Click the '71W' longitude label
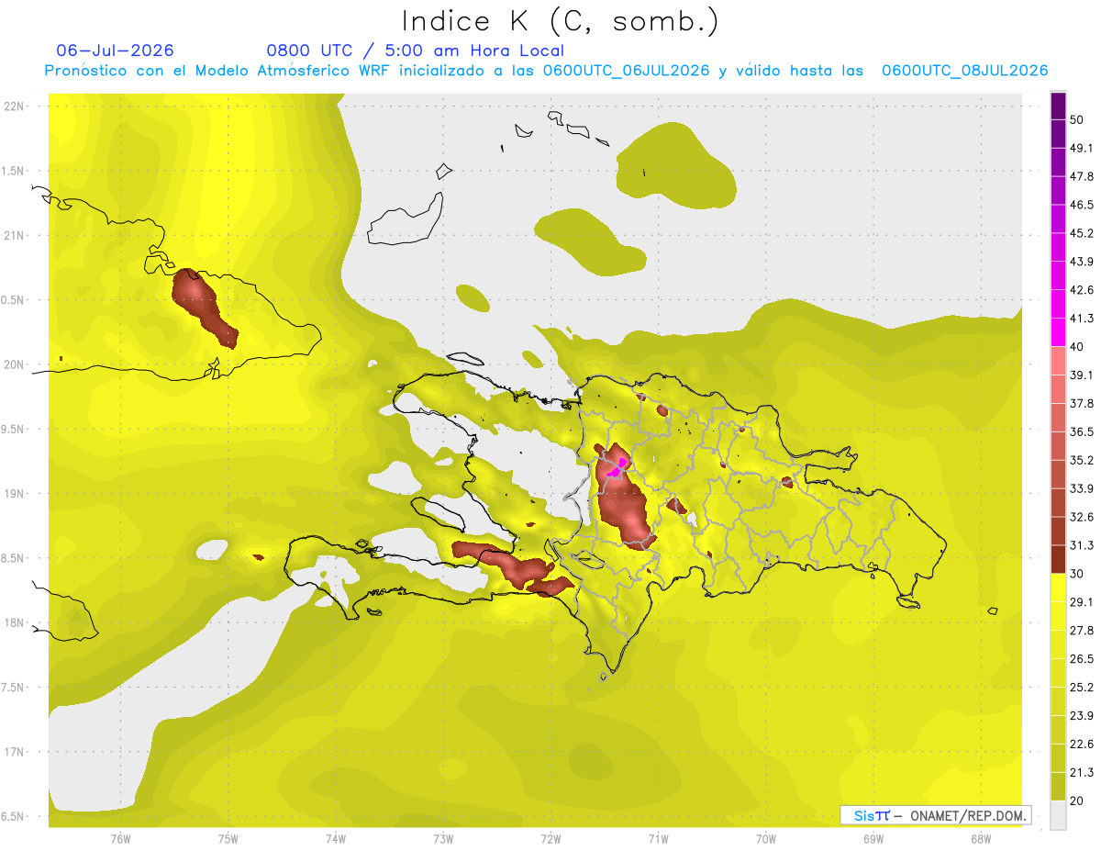The height and width of the screenshot is (851, 1101). click(x=658, y=838)
